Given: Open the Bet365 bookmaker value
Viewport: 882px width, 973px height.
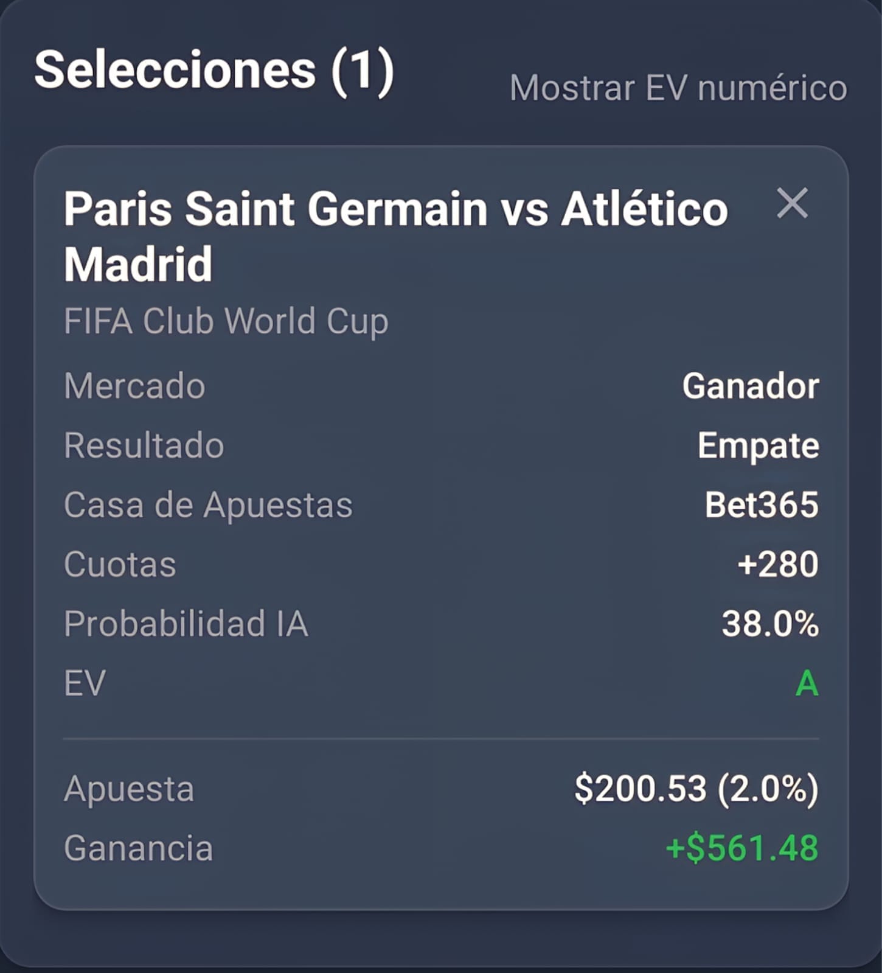Looking at the screenshot, I should pyautogui.click(x=762, y=504).
